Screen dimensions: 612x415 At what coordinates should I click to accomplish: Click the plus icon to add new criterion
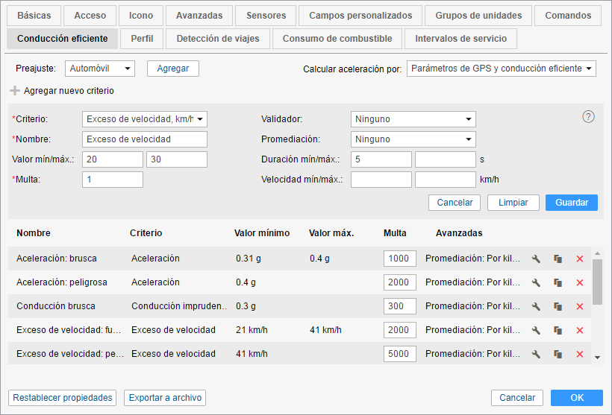(15, 91)
